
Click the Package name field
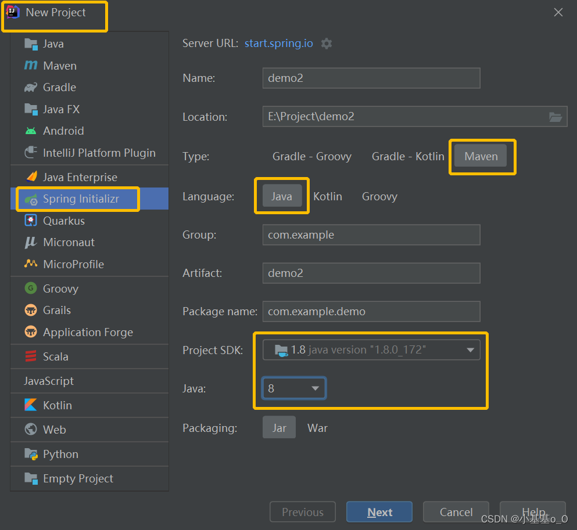coord(371,311)
